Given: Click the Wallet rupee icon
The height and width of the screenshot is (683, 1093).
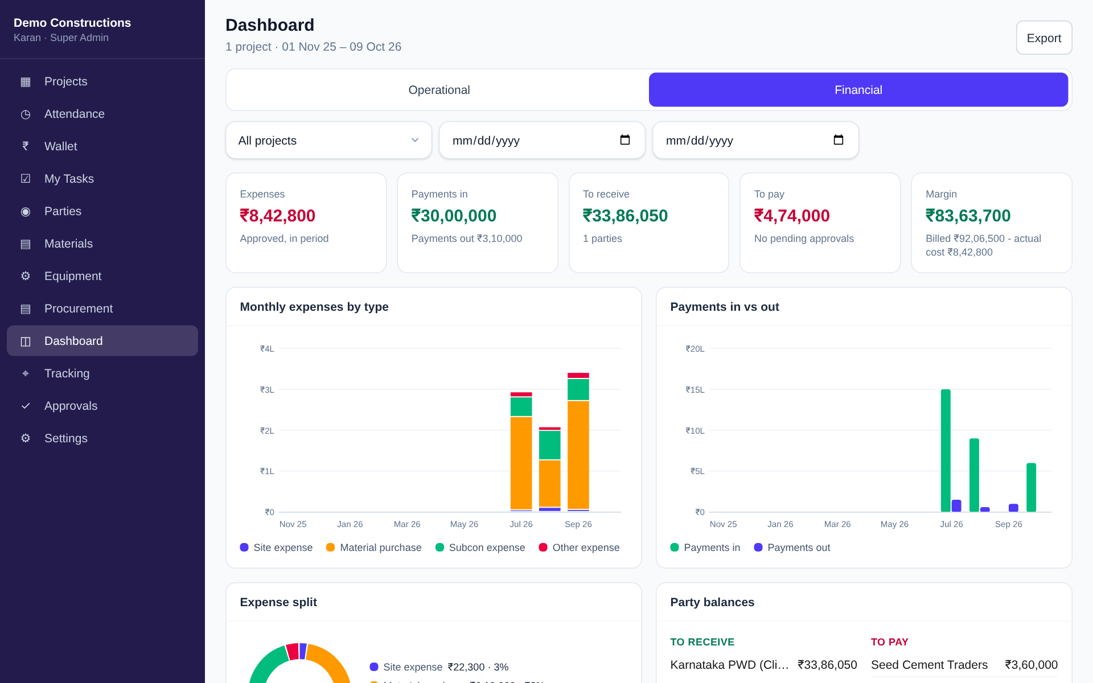Looking at the screenshot, I should (x=26, y=146).
